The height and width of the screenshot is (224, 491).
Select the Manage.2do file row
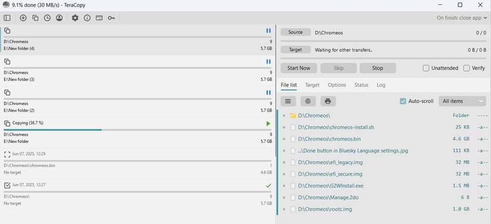click(384, 197)
